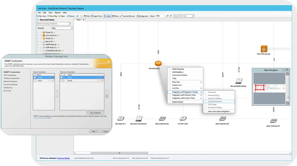Image resolution: width=297 pixels, height=166 pixels.
Task: Toggle the Discovery Credentials header checkbox
Action: 61,75
